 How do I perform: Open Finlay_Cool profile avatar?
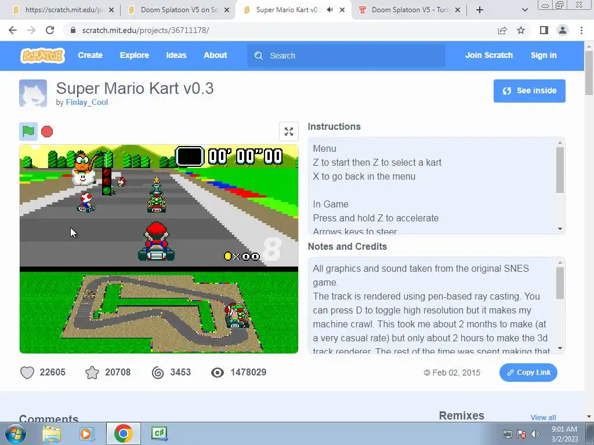[33, 93]
